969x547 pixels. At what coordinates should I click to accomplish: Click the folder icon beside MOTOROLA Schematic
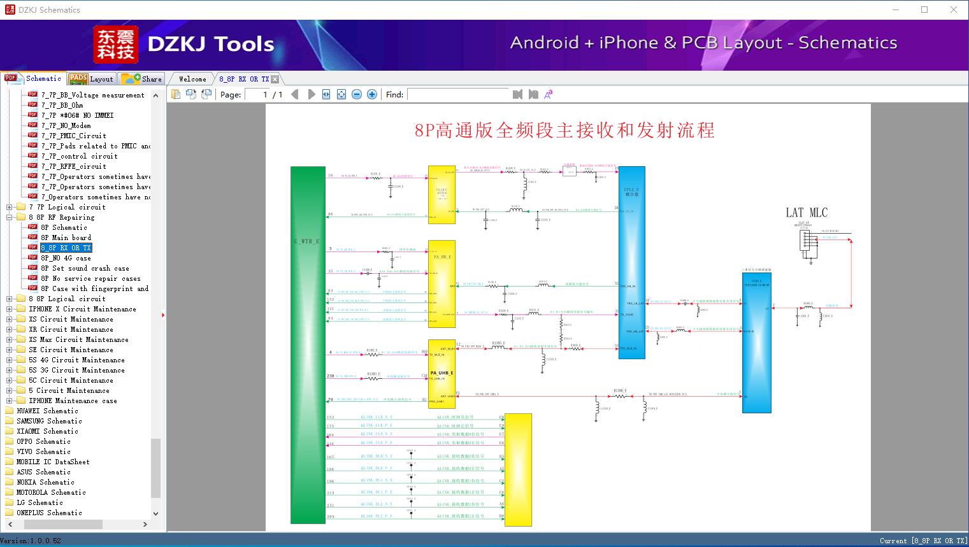9,492
